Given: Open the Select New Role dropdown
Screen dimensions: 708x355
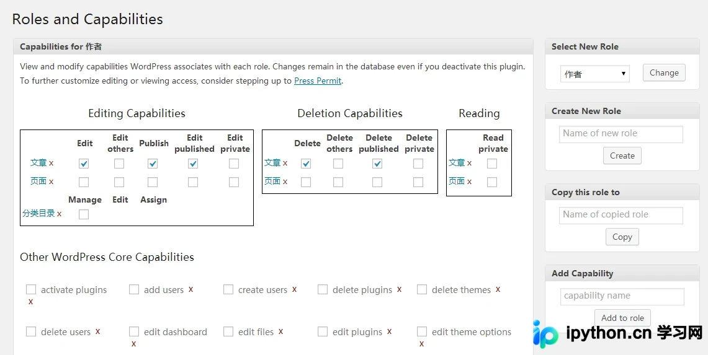Looking at the screenshot, I should (594, 74).
